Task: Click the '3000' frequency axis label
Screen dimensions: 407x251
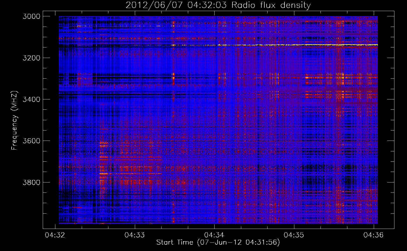Action: 31,16
